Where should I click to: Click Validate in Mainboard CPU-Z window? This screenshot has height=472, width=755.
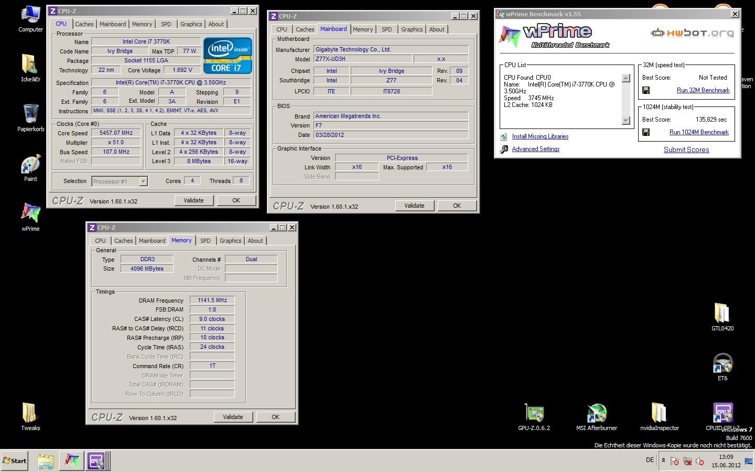(414, 206)
